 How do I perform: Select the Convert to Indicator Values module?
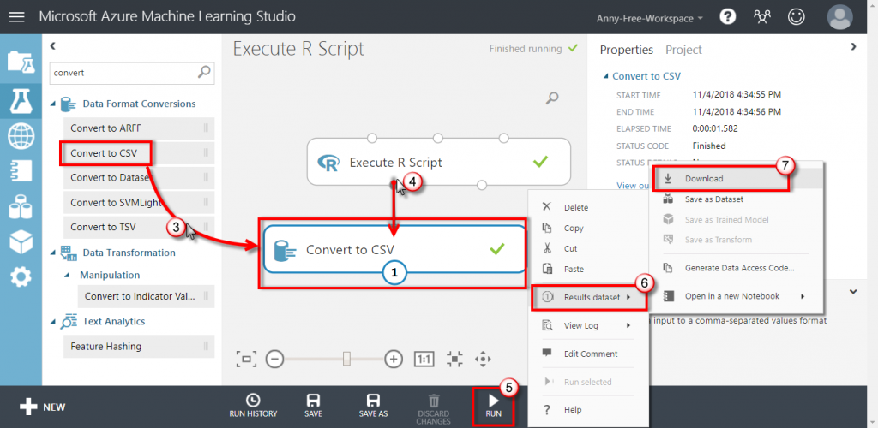click(146, 296)
